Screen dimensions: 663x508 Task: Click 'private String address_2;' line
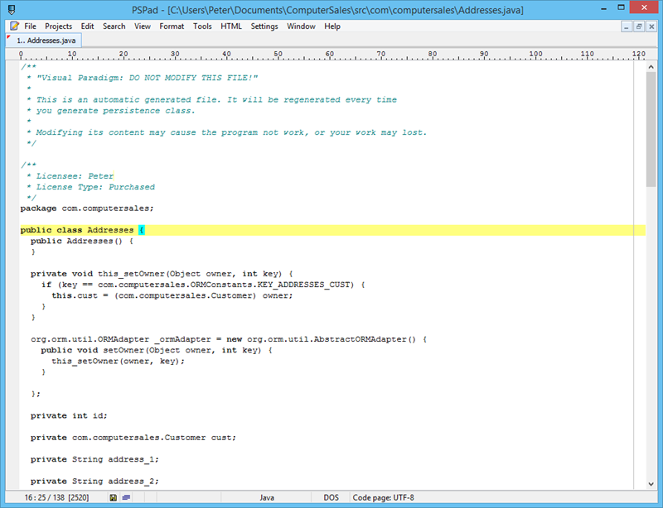click(94, 481)
